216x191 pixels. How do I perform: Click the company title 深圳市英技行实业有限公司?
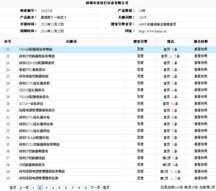pyautogui.click(x=107, y=3)
